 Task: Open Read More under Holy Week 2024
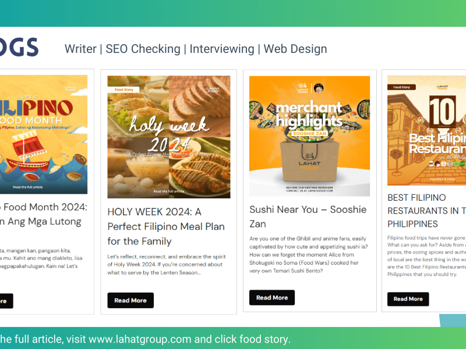pos(130,300)
